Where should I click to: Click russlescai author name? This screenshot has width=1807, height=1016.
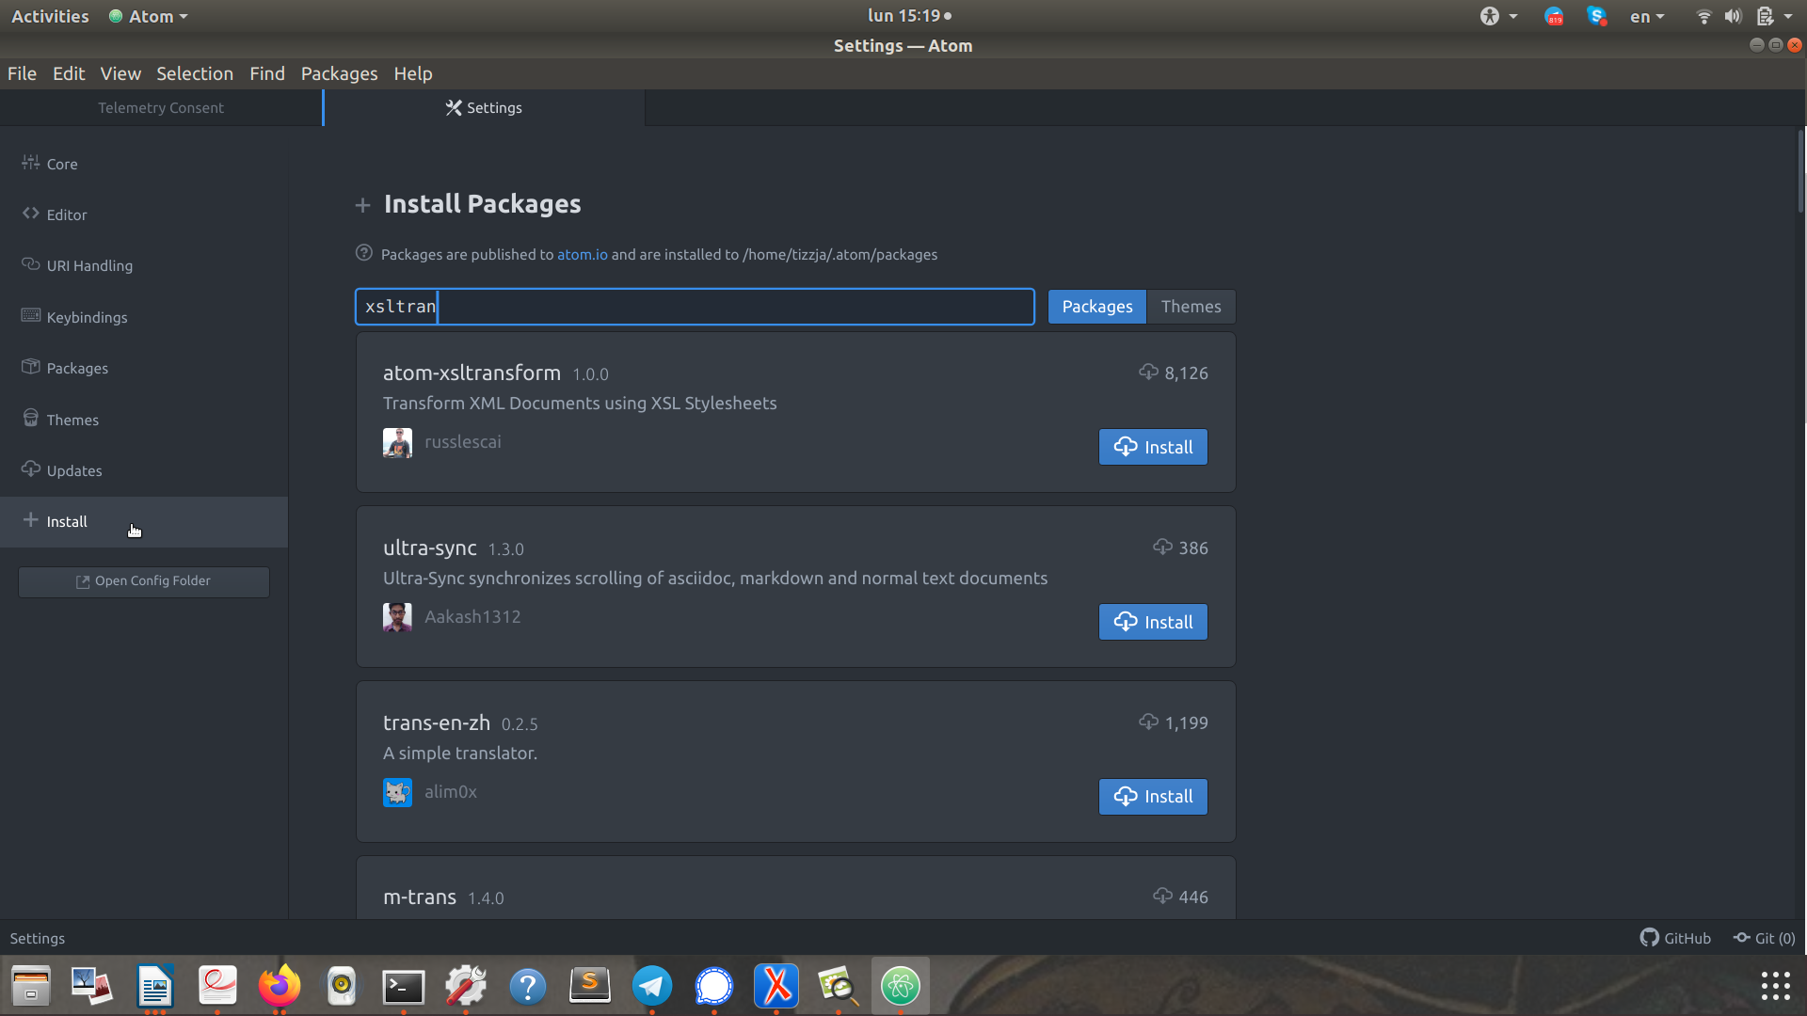463,442
